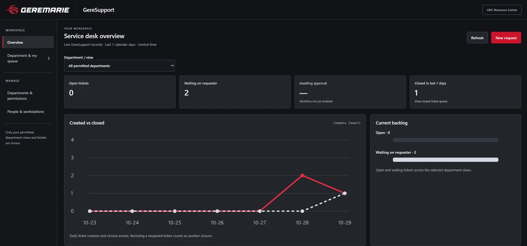Click the Current backlog heading
The height and width of the screenshot is (246, 527).
coord(392,123)
